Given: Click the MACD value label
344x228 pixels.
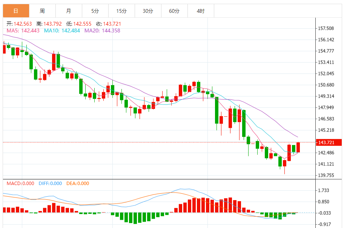Looking at the screenshot, I should pos(20,183).
